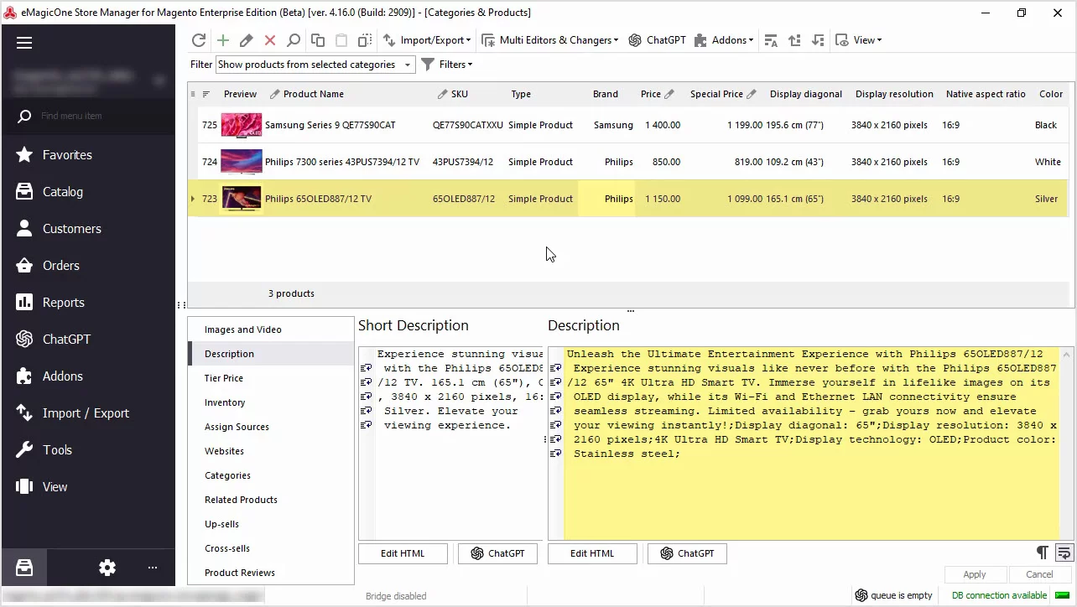Click Edit HTML under Description
Screen dimensions: 1077x607
592,553
